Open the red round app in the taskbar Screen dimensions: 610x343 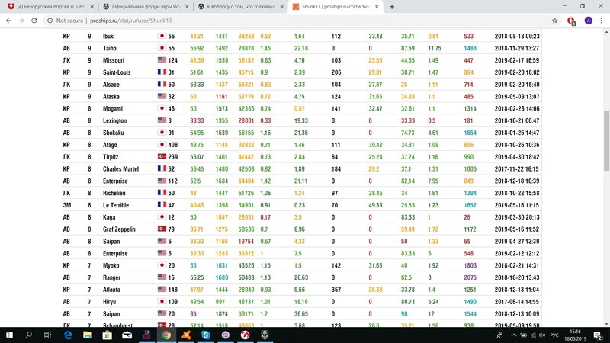coord(245,335)
